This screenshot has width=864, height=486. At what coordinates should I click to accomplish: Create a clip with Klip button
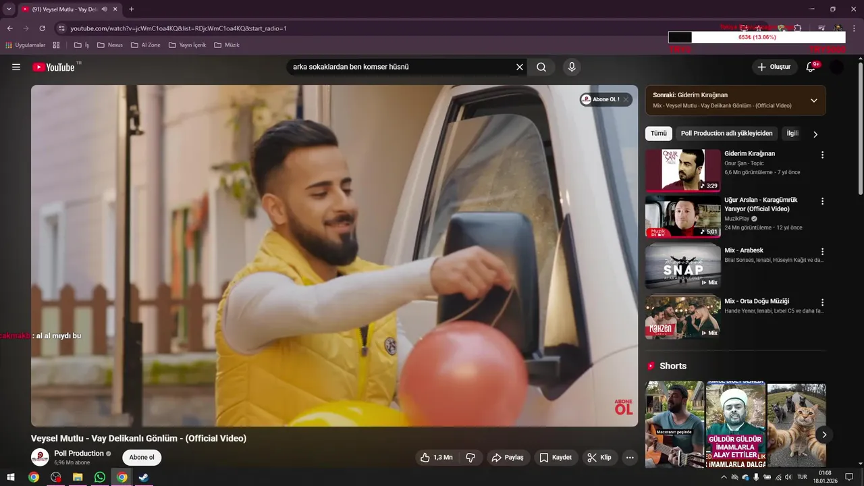pyautogui.click(x=599, y=458)
